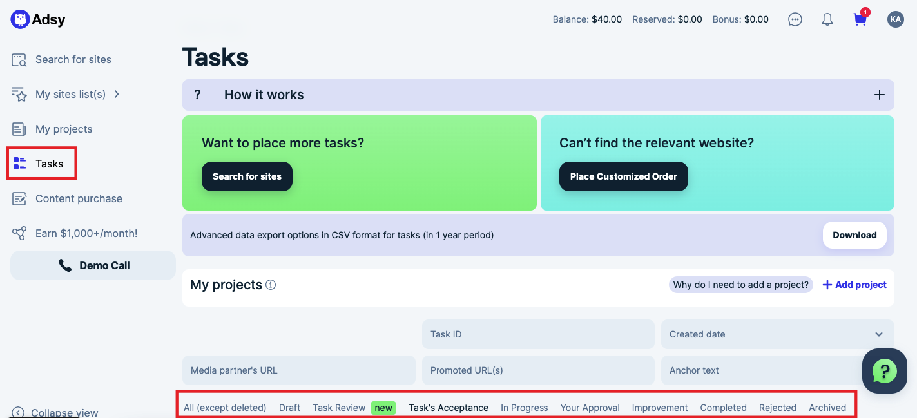Open the notifications bell
The height and width of the screenshot is (418, 917).
827,19
